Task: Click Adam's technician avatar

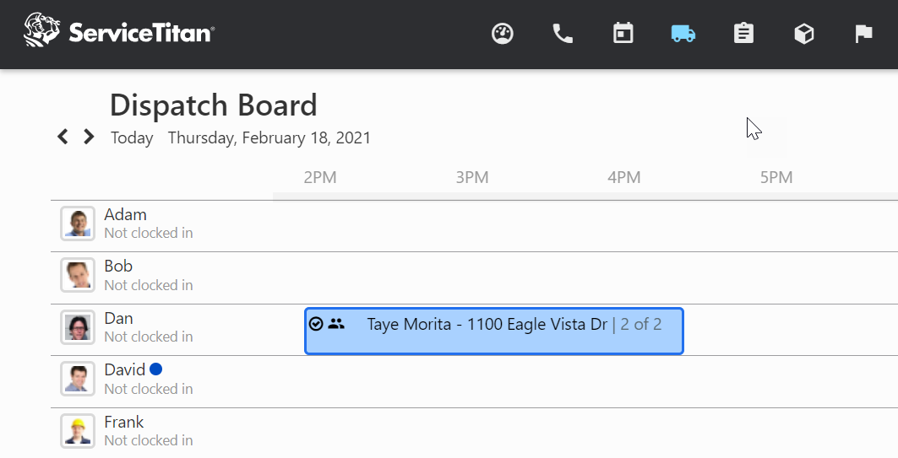Action: coord(78,224)
